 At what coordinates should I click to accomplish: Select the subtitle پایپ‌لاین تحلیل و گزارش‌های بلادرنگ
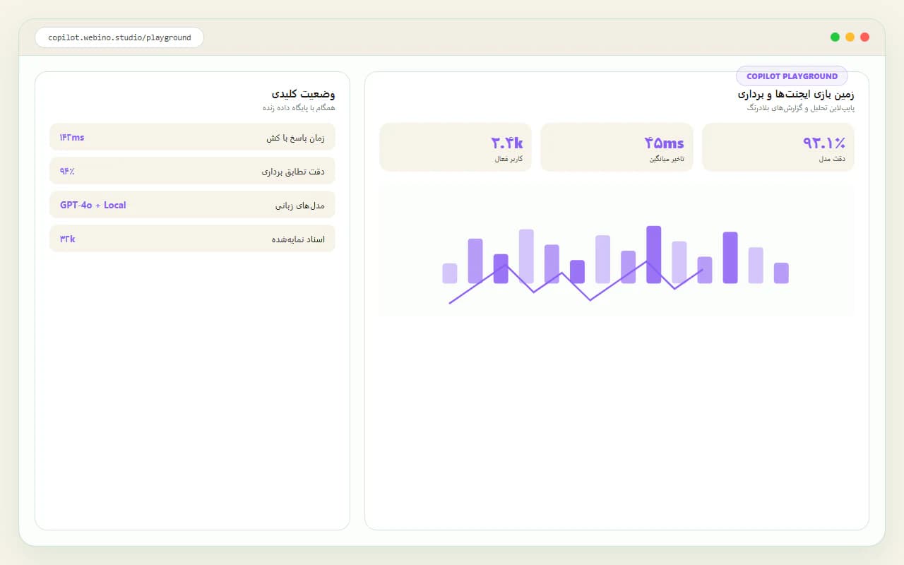pyautogui.click(x=801, y=108)
